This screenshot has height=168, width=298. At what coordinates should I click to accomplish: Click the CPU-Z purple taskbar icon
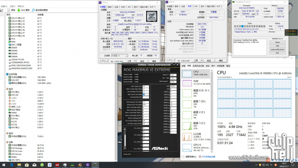pyautogui.click(x=88, y=165)
